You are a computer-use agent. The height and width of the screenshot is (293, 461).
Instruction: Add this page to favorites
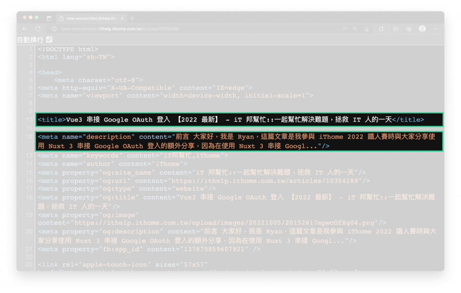coord(366,29)
